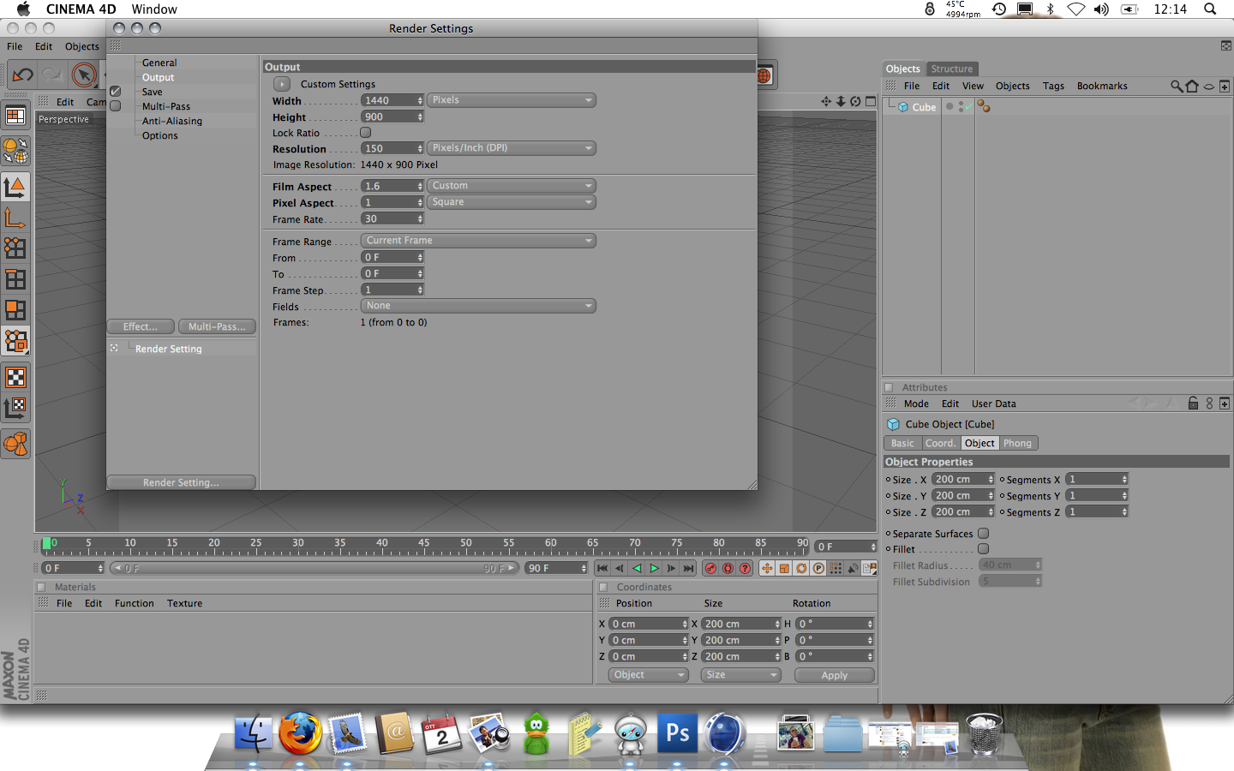
Task: Toggle the Cube visibility dot
Action: 949,106
